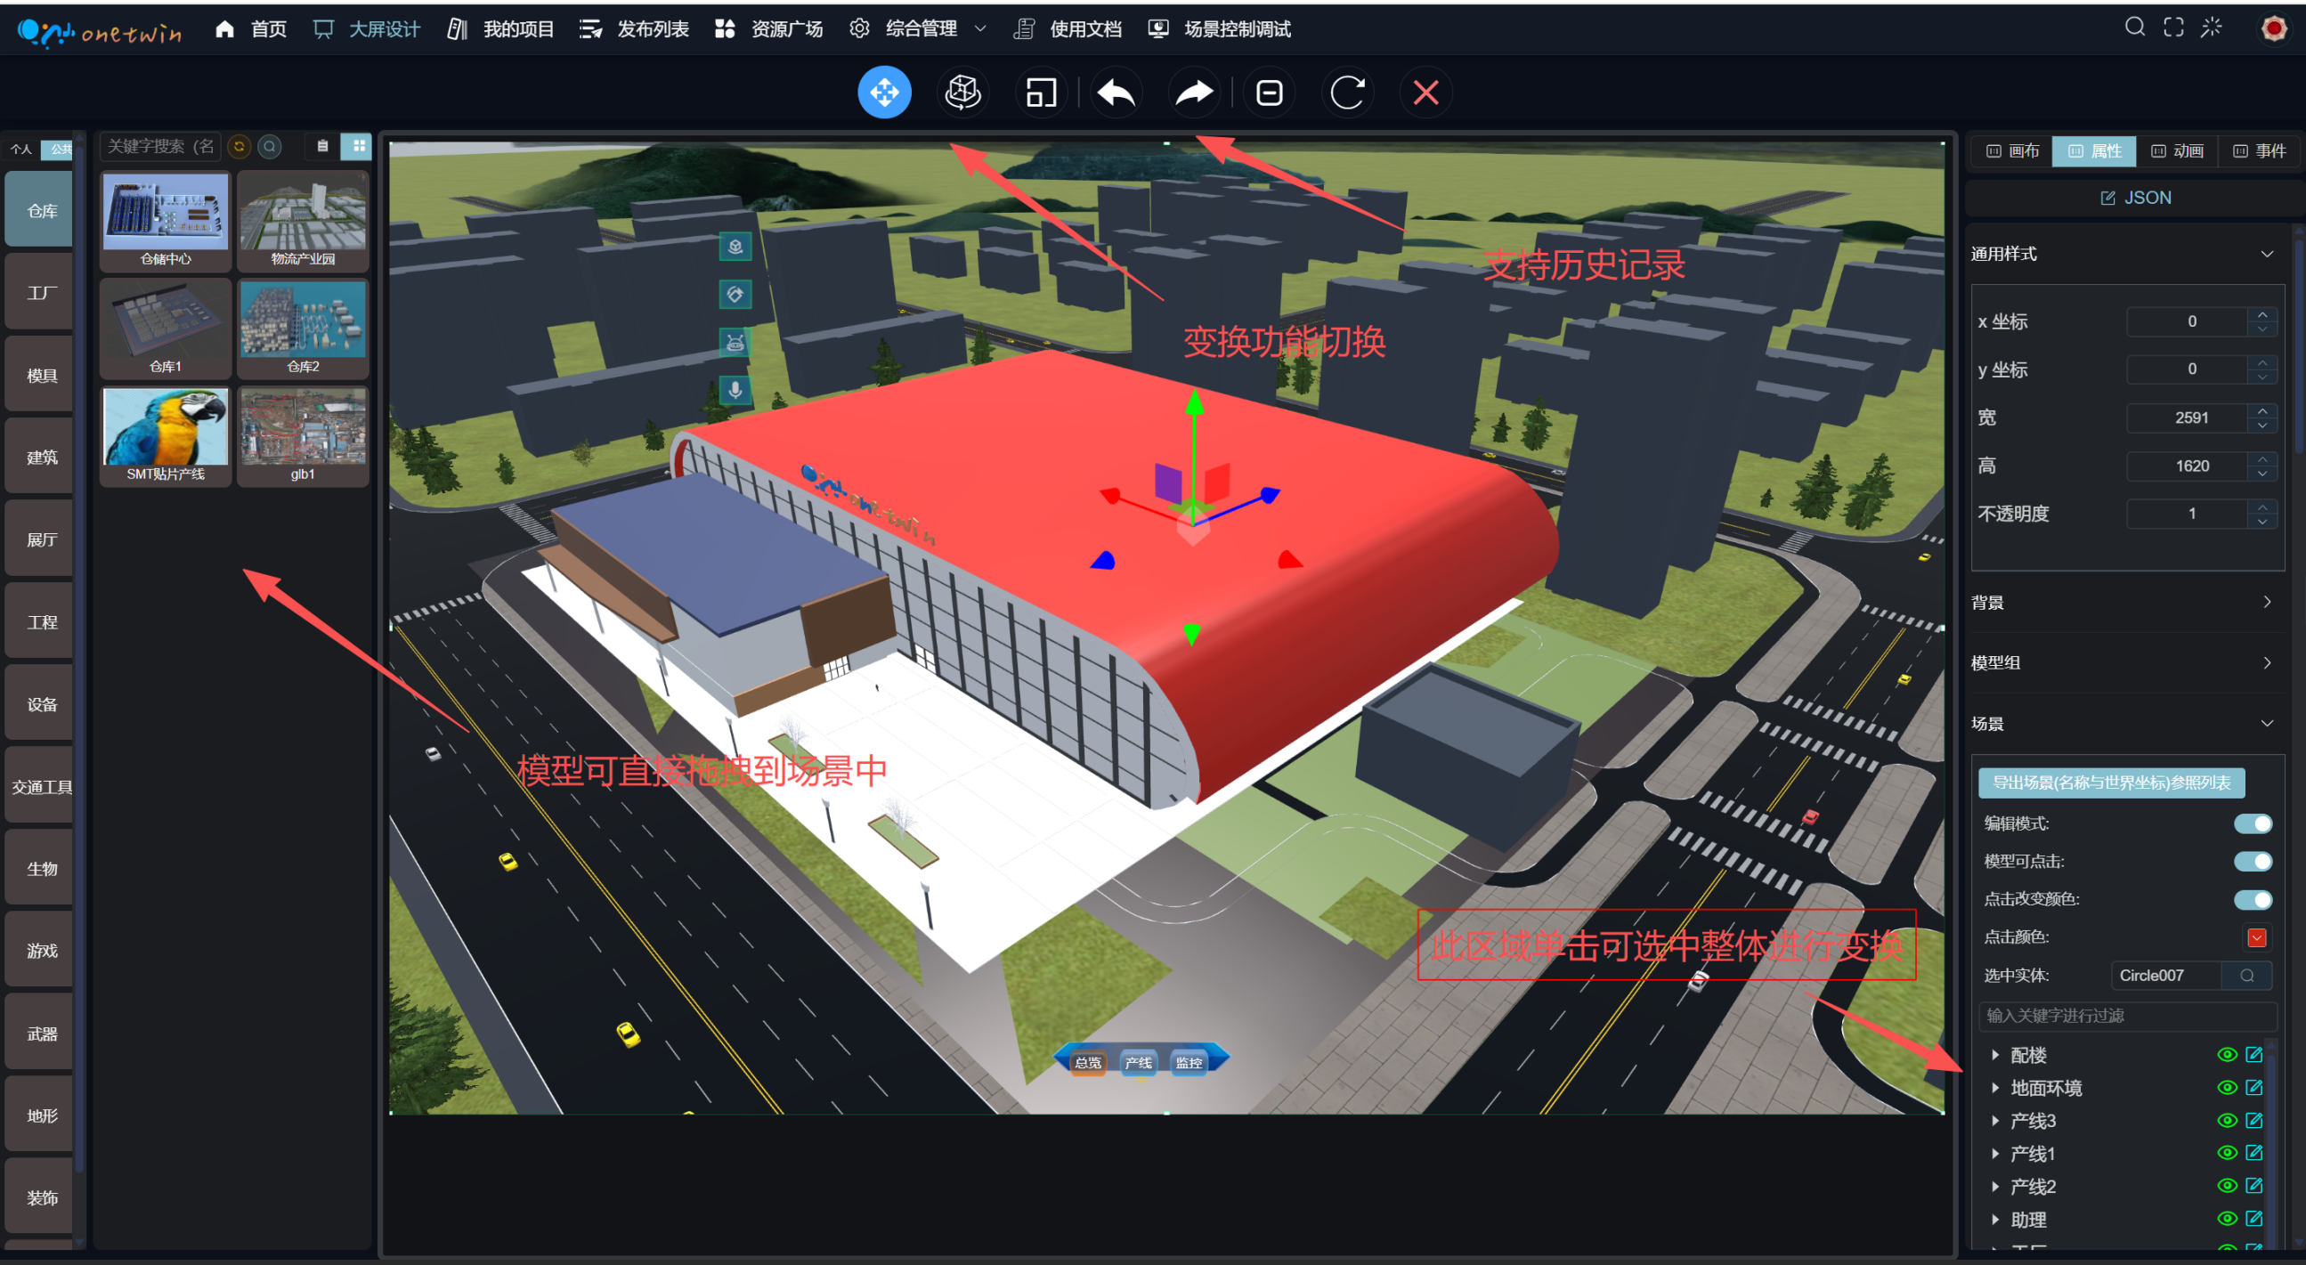
Task: Switch the model list to grid view
Action: (x=358, y=146)
